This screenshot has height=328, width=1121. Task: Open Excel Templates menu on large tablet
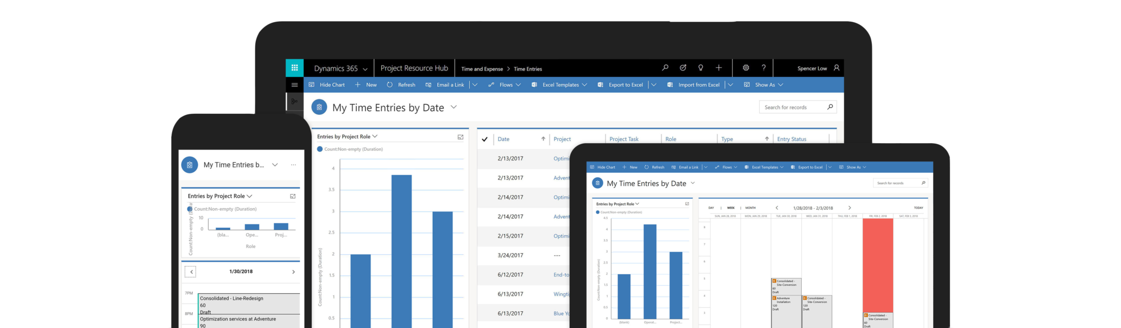559,85
